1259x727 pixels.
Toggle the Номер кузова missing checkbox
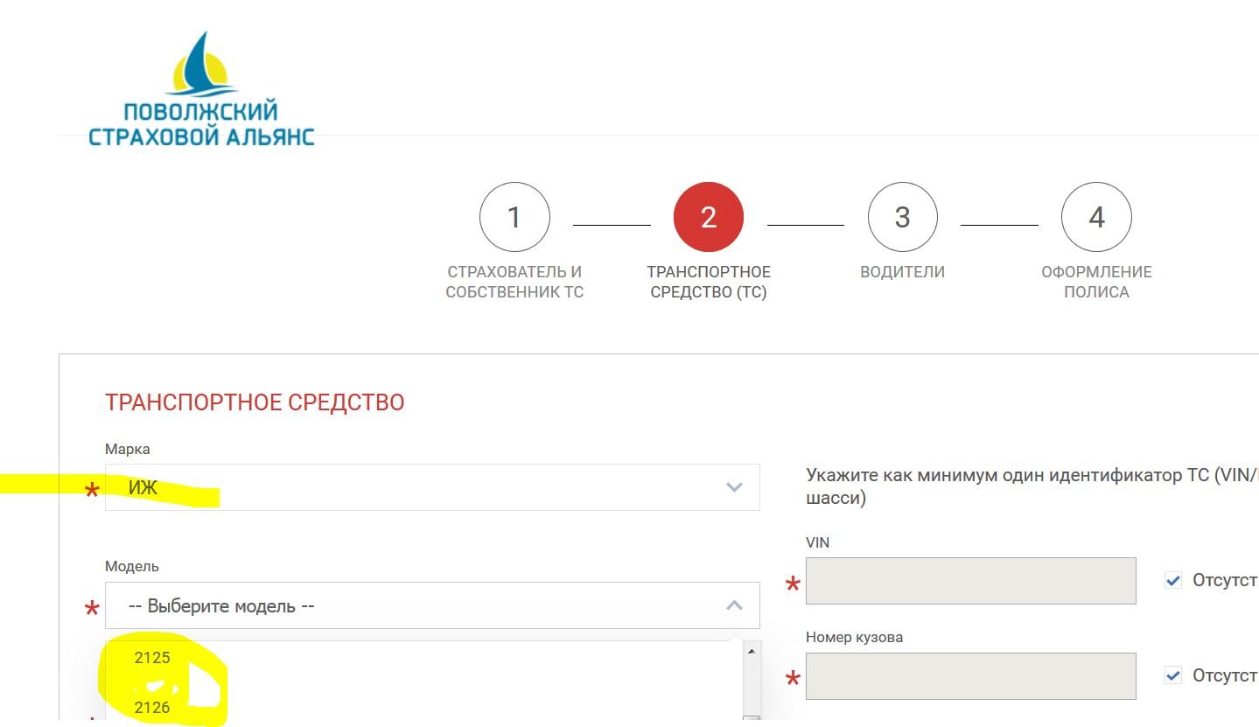pyautogui.click(x=1173, y=675)
